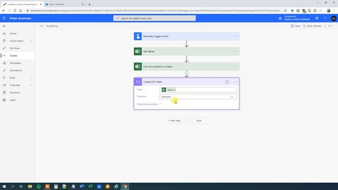Open a new browser tab
Viewport: 338px width, 190px height.
tap(89, 4)
